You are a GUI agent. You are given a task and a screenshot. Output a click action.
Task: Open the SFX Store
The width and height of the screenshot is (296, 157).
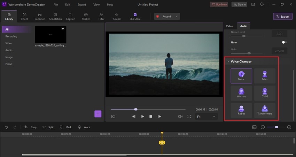(x=135, y=16)
